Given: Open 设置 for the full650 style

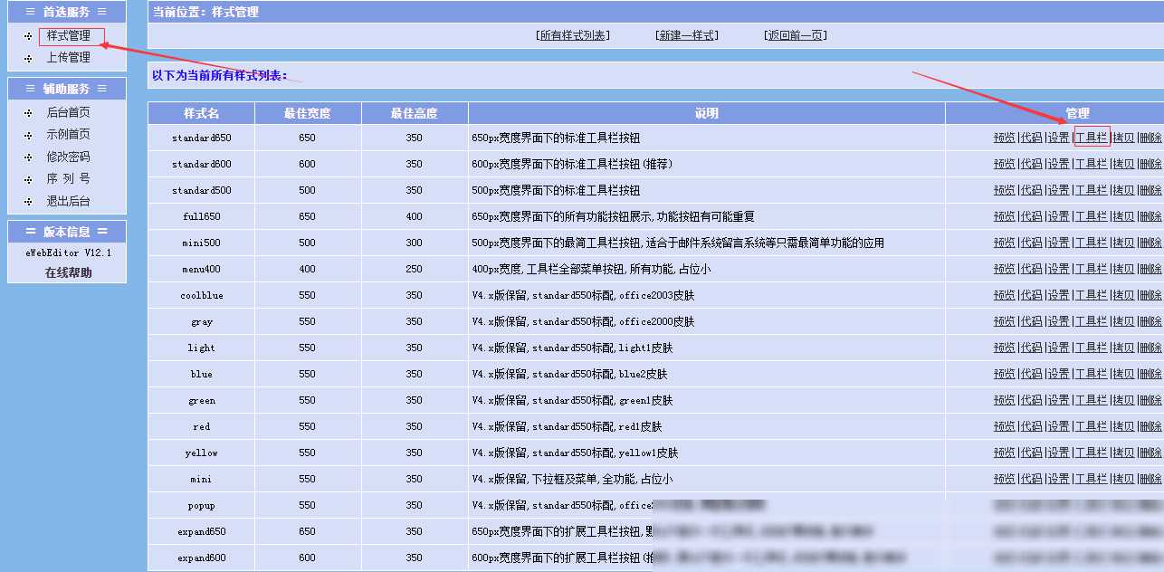Looking at the screenshot, I should pyautogui.click(x=1058, y=216).
